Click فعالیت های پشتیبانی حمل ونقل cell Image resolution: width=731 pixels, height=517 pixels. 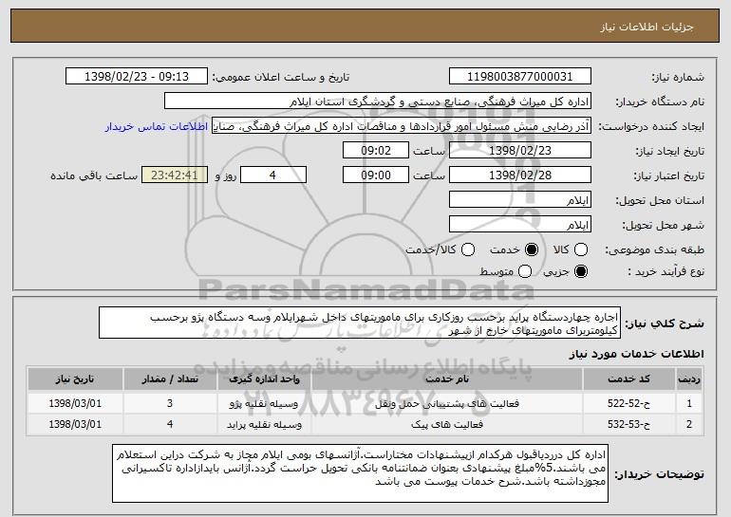click(447, 403)
